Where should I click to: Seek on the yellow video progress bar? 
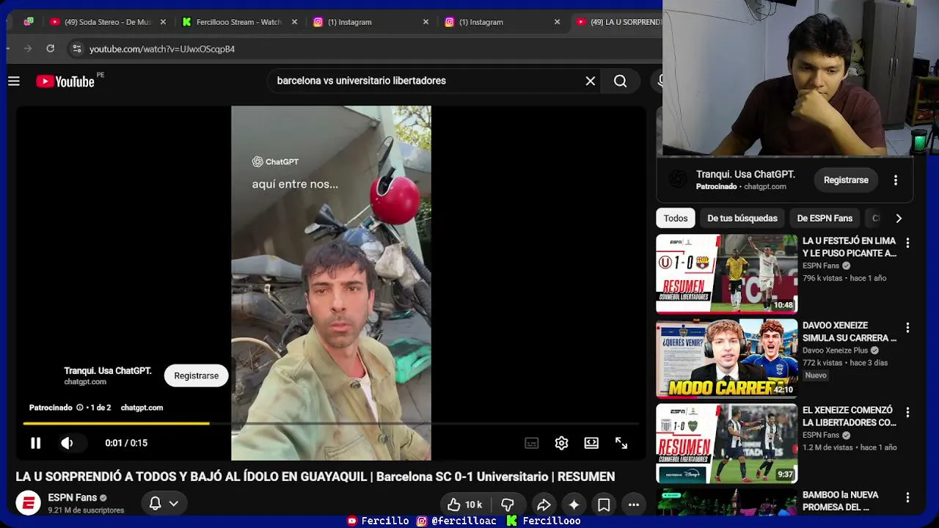click(x=330, y=423)
